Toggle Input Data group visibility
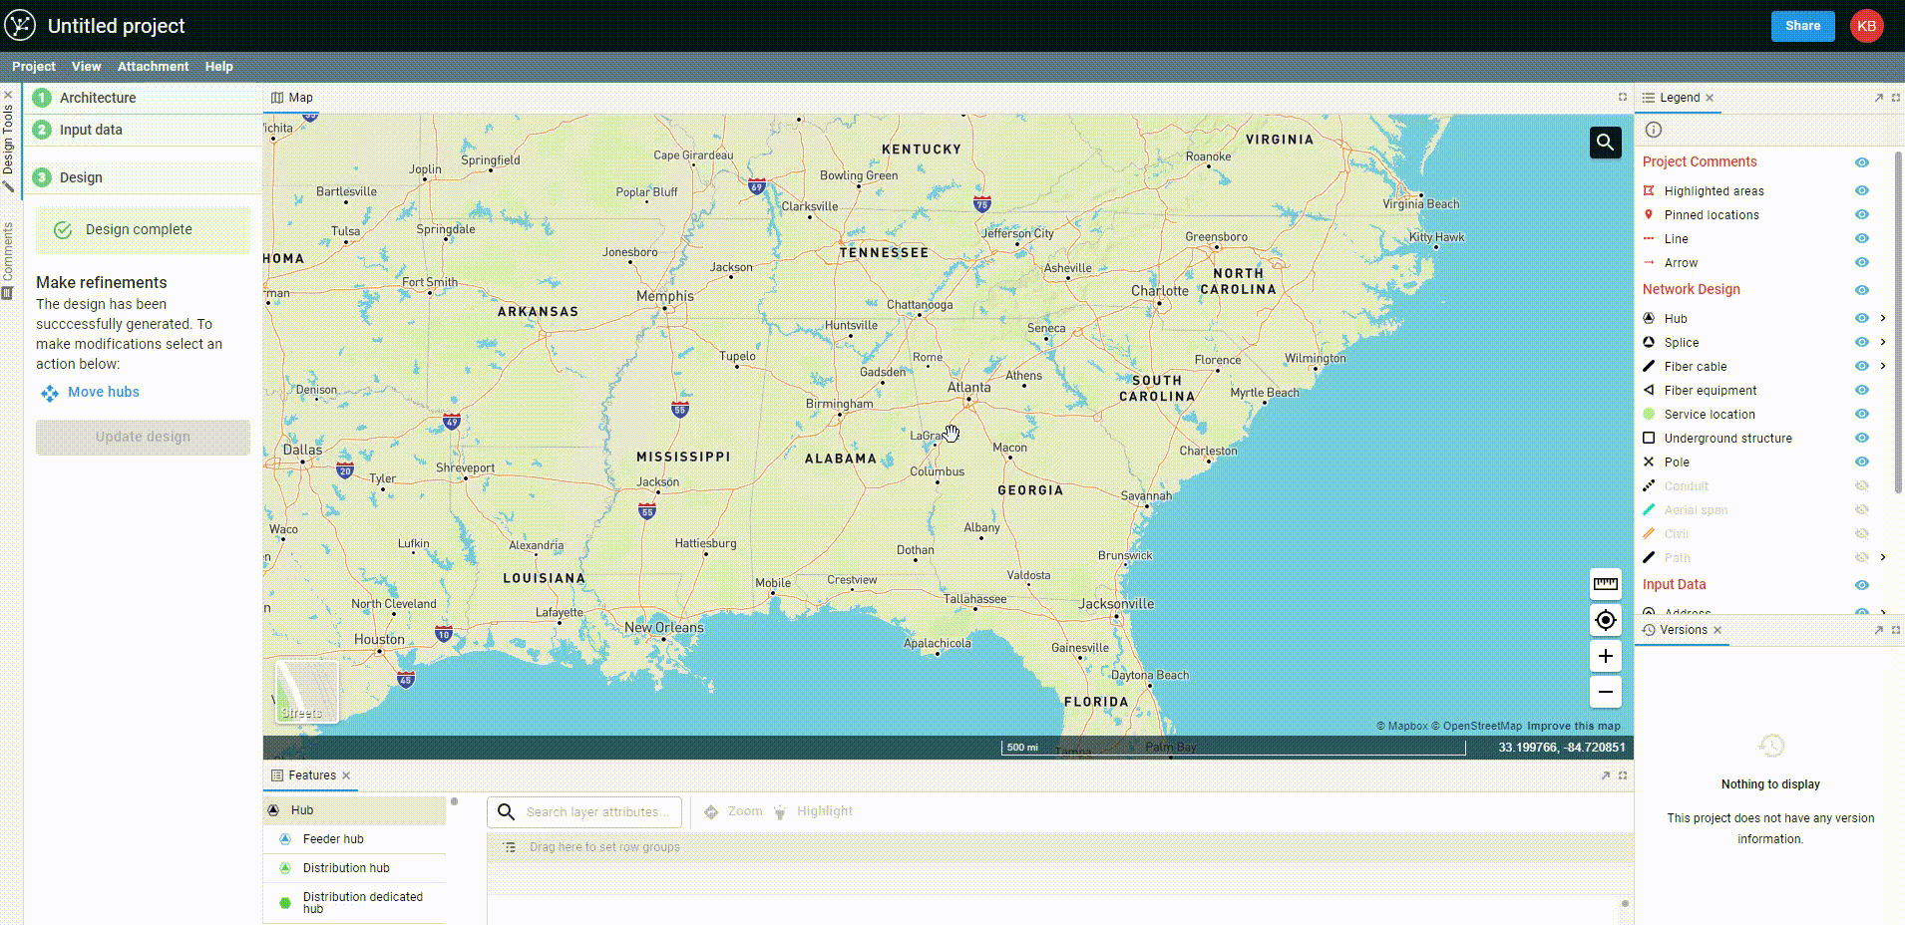Screen dimensions: 1905x925 pos(1861,585)
